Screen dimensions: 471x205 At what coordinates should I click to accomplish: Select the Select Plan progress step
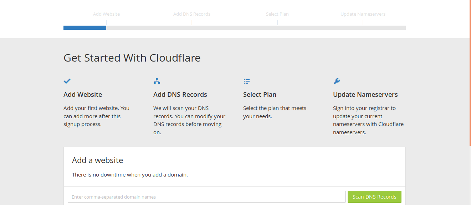click(x=277, y=14)
